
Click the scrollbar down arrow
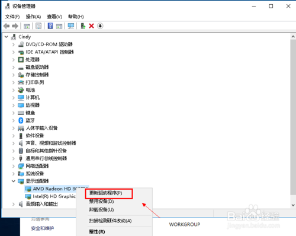click(x=293, y=205)
